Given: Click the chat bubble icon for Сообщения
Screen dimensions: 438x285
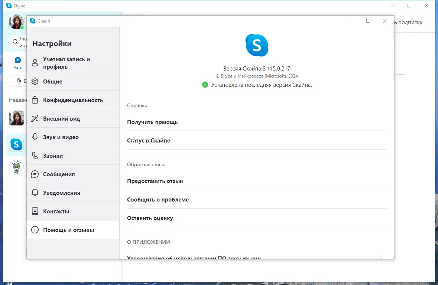Looking at the screenshot, I should [35, 174].
